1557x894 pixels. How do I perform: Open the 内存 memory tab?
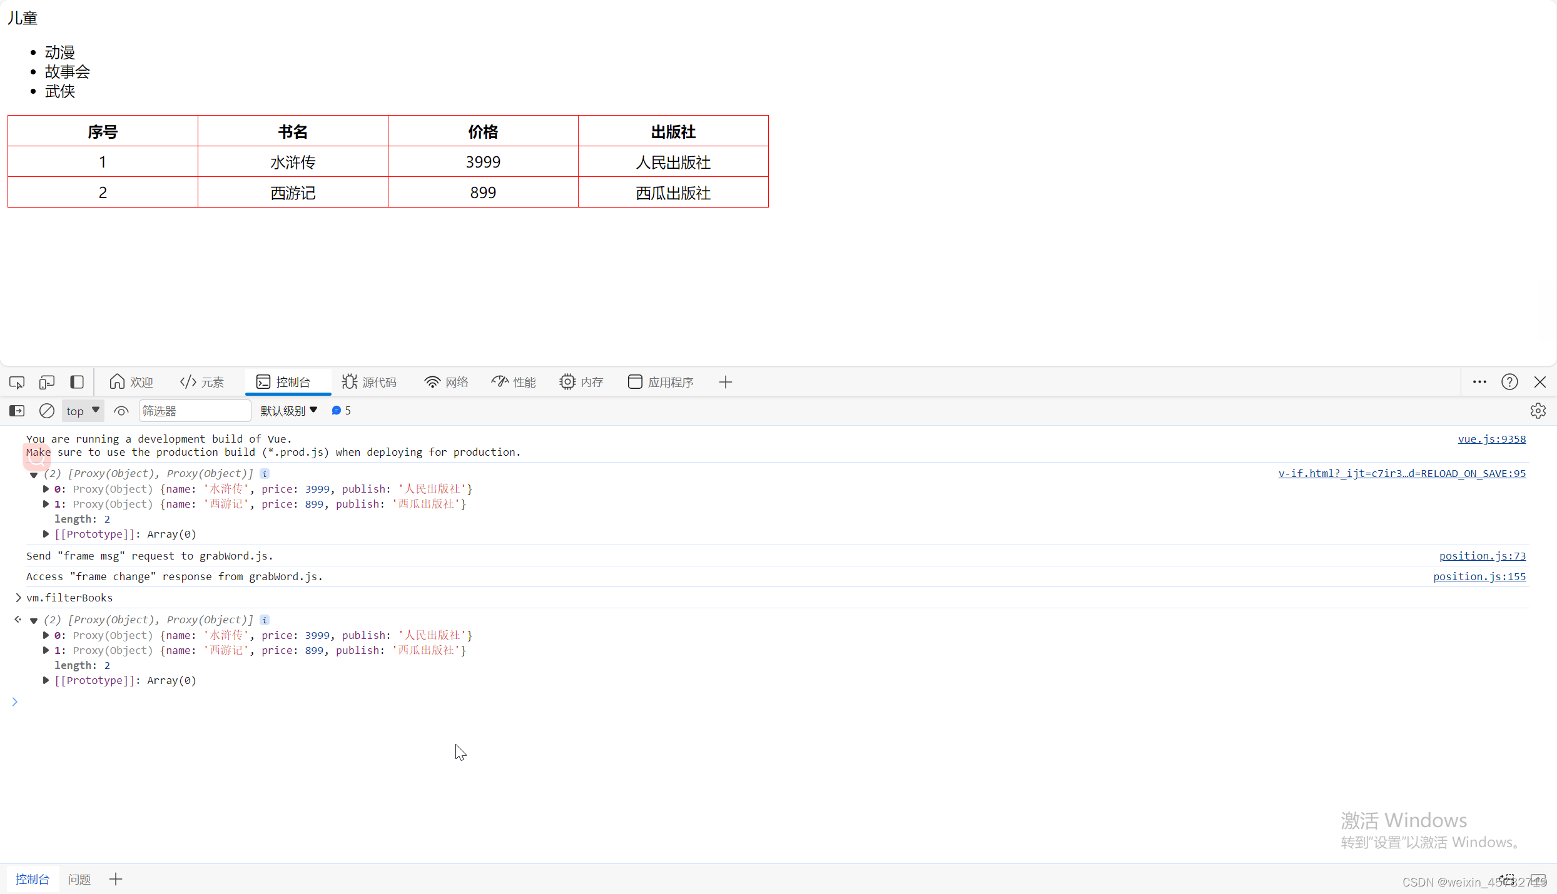point(581,382)
